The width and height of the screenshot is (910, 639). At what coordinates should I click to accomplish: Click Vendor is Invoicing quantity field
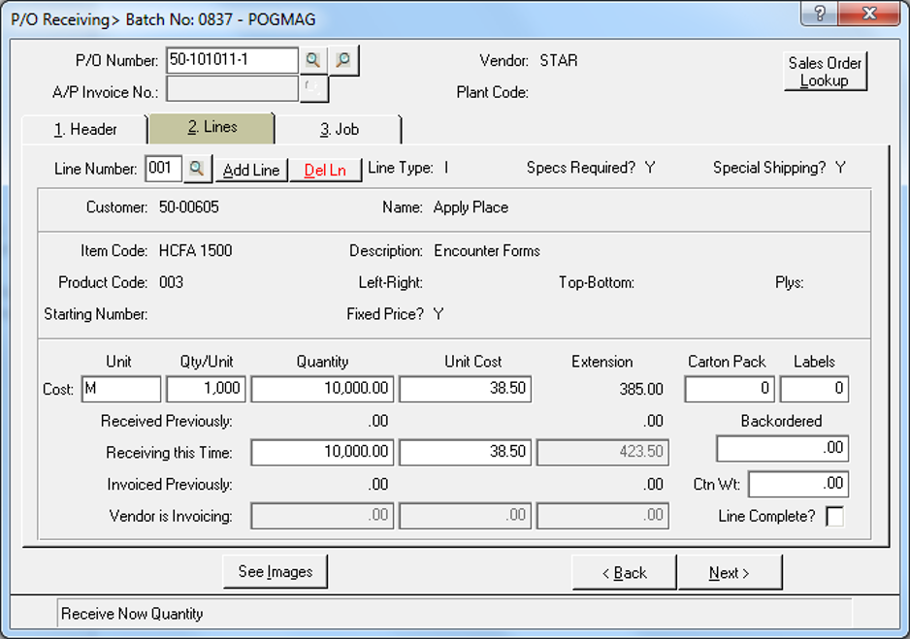click(x=322, y=516)
